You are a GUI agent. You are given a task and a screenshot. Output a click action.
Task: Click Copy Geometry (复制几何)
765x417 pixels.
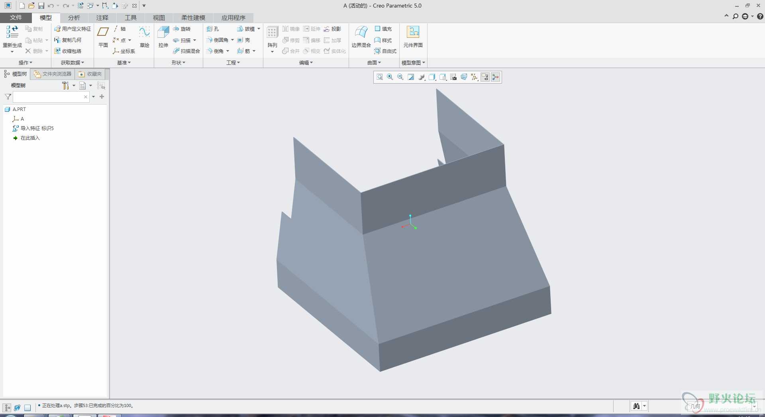pyautogui.click(x=68, y=40)
